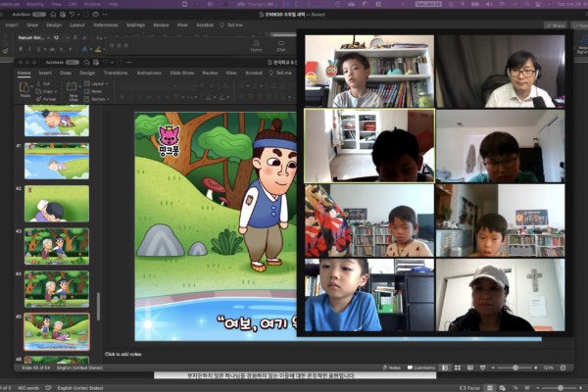Click the Word text highlight color swatch
This screenshot has width=588, height=392.
98,49
